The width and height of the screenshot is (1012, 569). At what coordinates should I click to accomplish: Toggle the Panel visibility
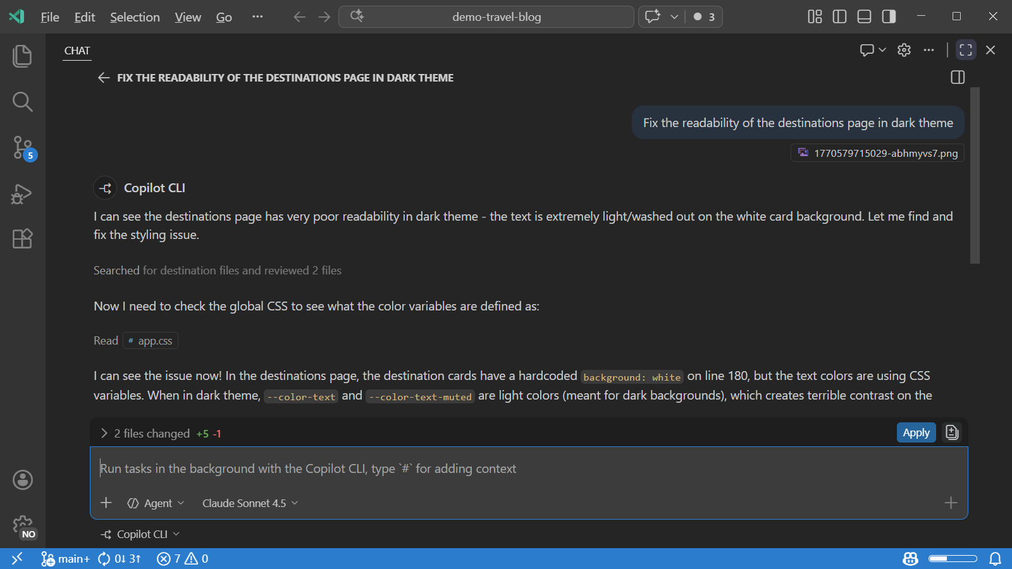click(x=864, y=17)
